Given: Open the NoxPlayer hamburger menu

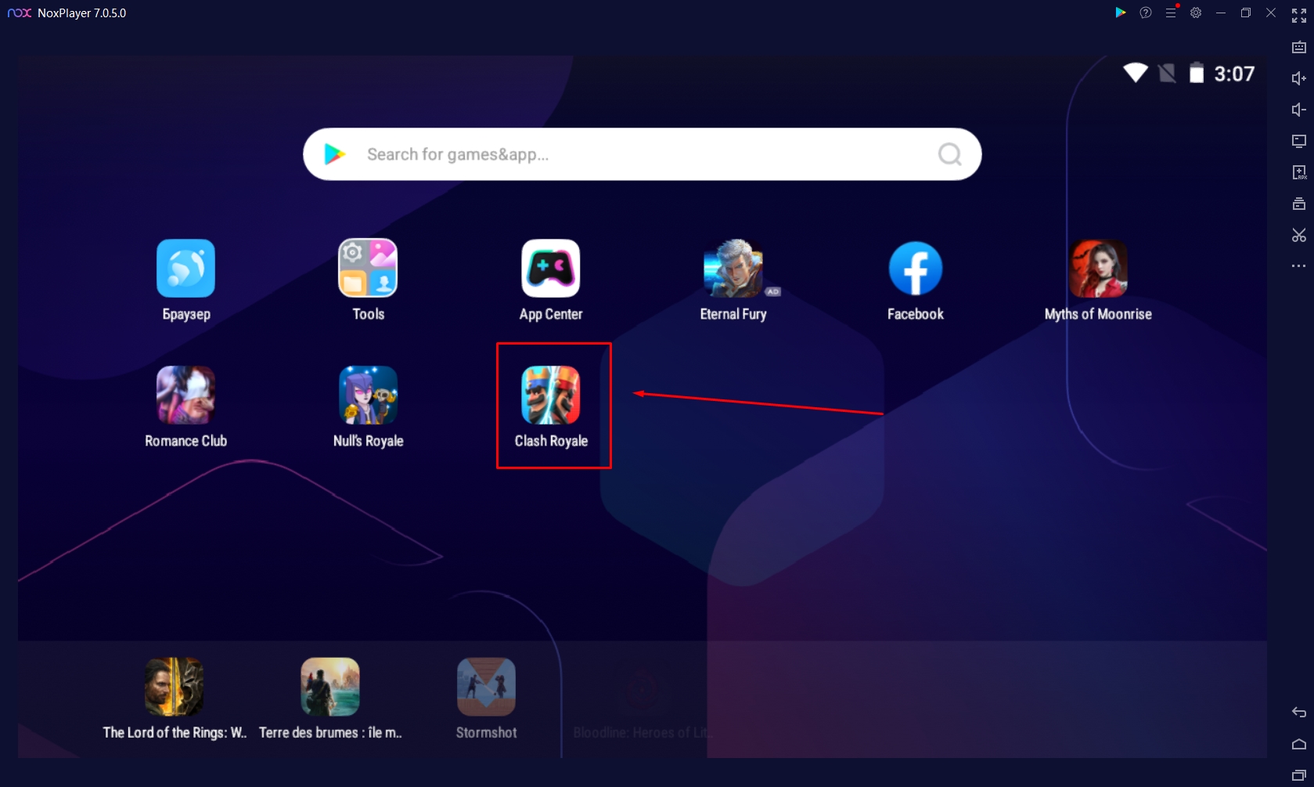Looking at the screenshot, I should pos(1171,13).
